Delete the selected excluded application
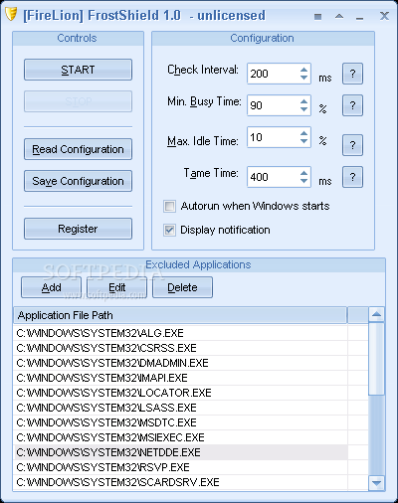This screenshot has height=503, width=398. (x=182, y=287)
